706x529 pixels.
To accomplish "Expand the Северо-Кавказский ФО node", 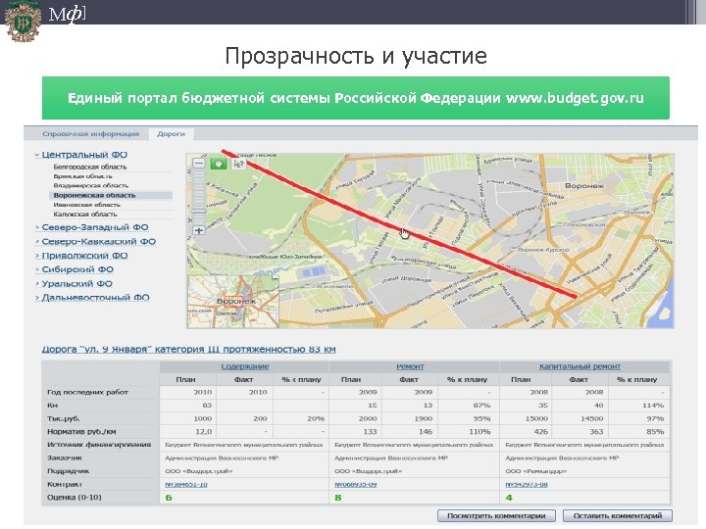I will [x=37, y=242].
